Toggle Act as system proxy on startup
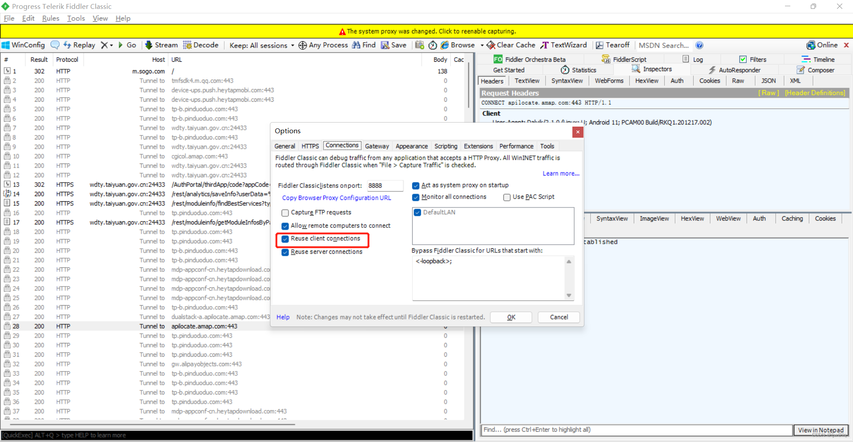The width and height of the screenshot is (853, 442). (416, 186)
